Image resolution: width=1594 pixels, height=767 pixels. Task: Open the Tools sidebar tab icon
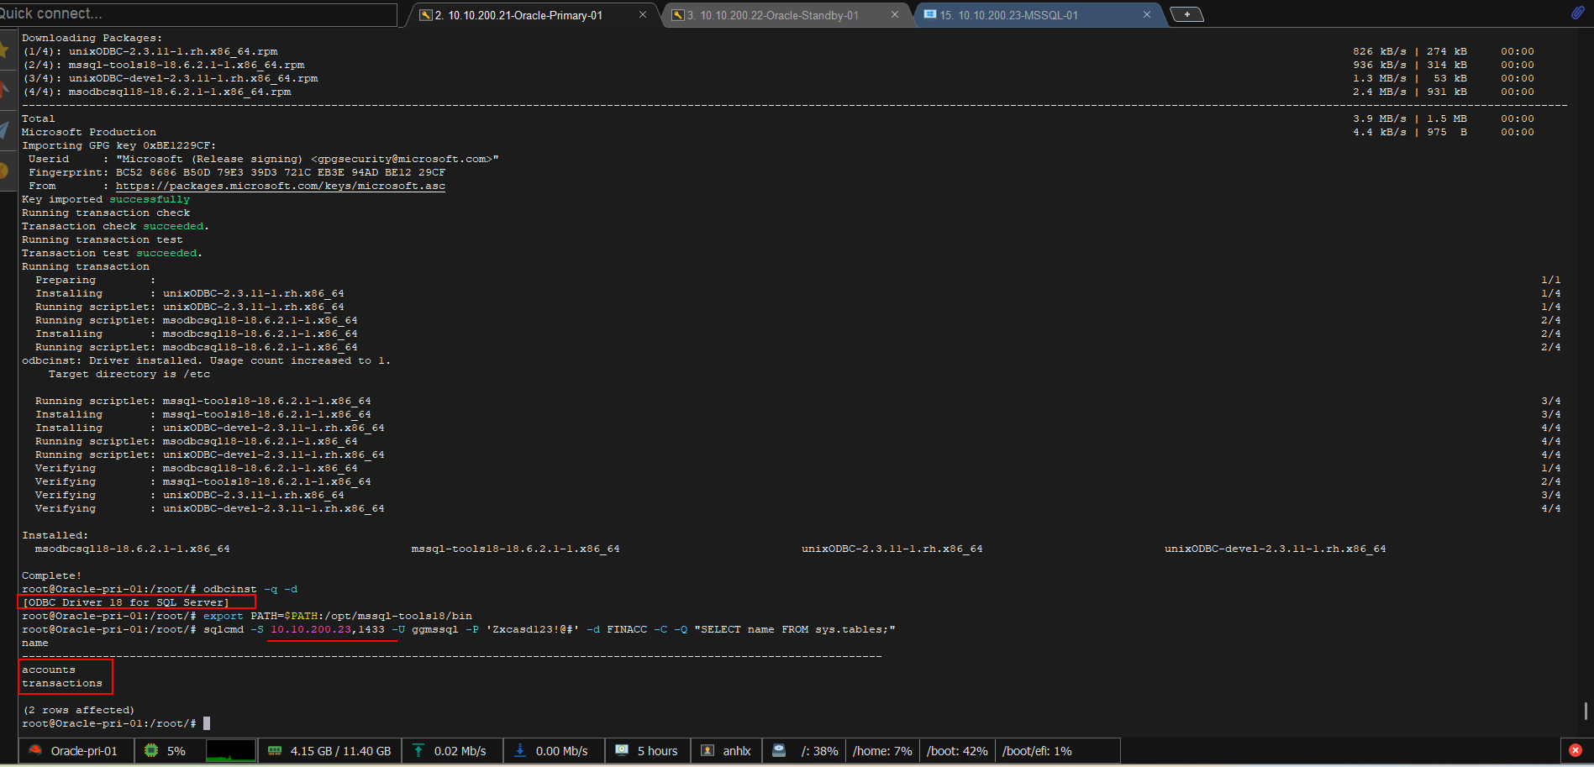point(5,88)
